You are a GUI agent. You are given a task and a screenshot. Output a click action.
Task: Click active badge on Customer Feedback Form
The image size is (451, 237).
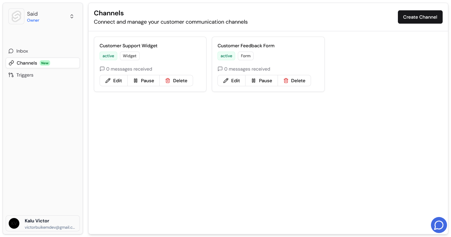click(226, 56)
